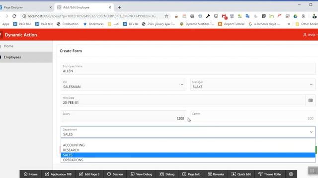Open a new browser tab
Image resolution: width=318 pixels, height=178 pixels.
tap(119, 7)
